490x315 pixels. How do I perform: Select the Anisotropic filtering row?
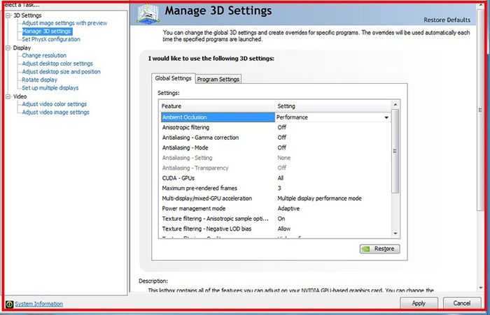pos(276,127)
